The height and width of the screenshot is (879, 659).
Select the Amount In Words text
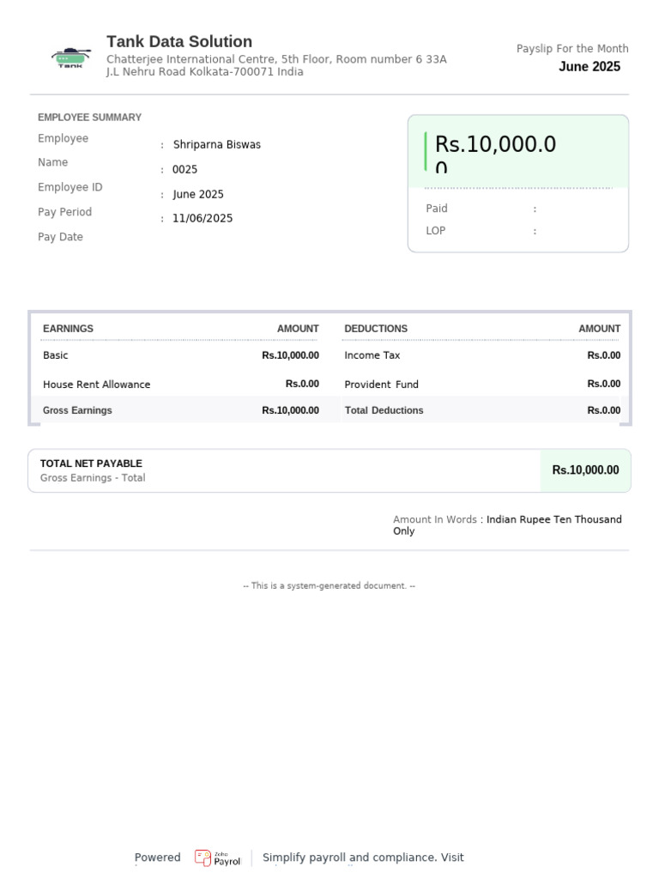pyautogui.click(x=507, y=525)
